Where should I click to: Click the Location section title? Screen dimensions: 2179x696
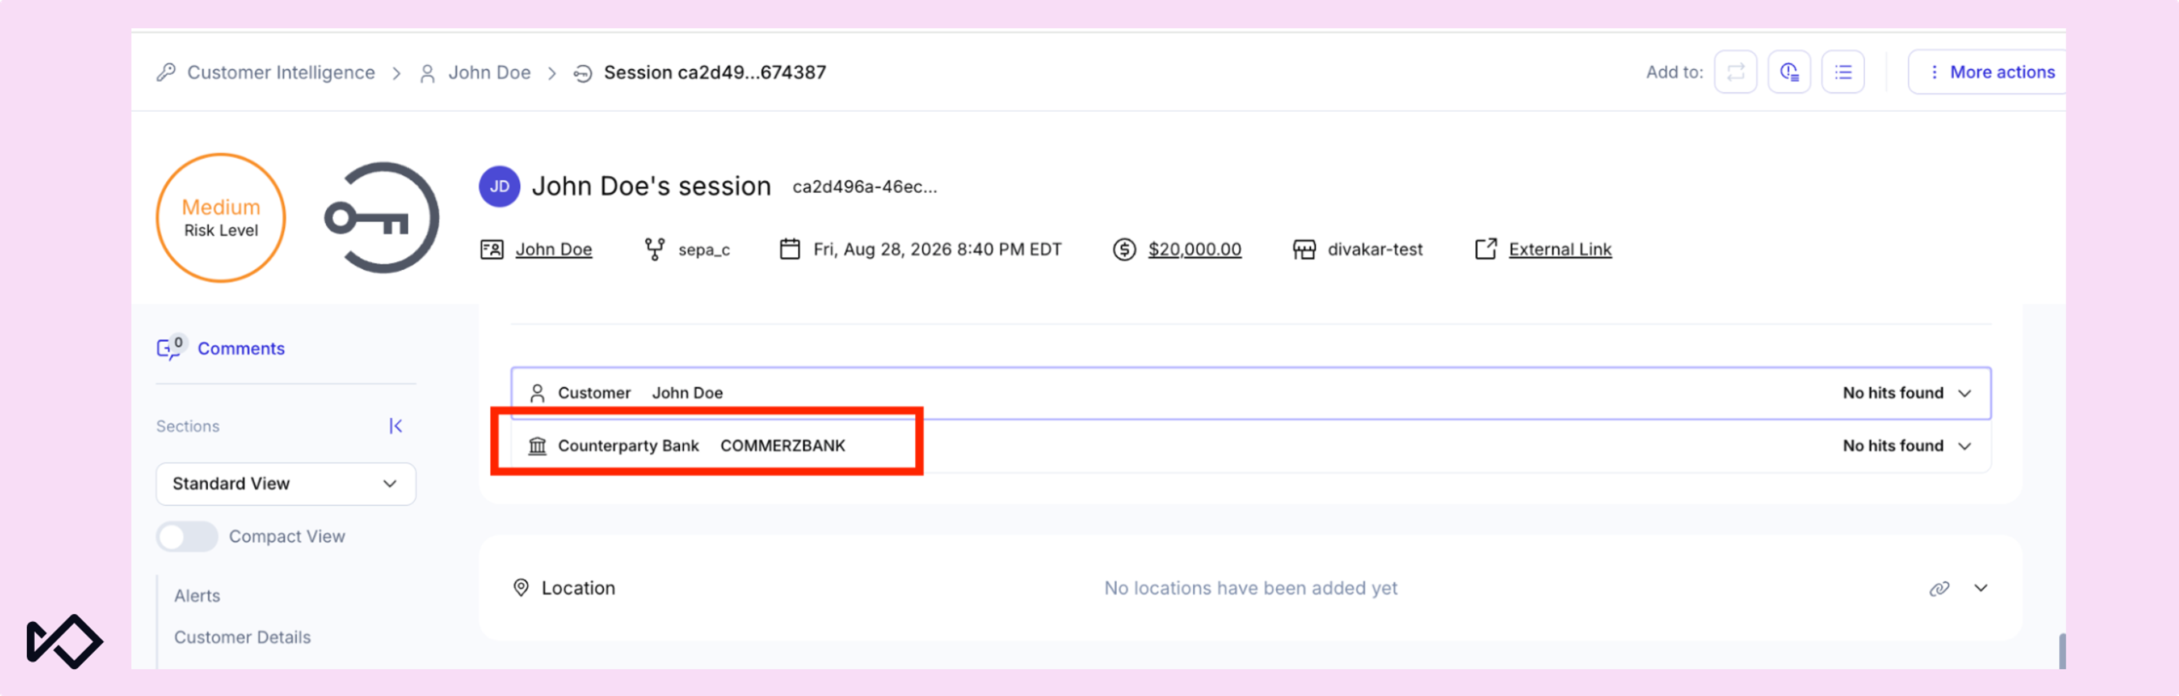pos(579,588)
